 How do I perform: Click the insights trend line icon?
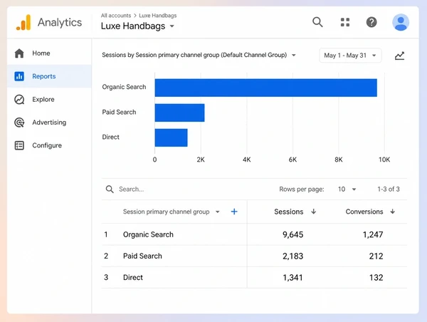(399, 56)
